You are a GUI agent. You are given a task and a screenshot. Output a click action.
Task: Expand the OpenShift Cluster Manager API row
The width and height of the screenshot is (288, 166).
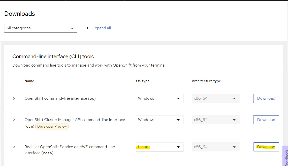14,120
